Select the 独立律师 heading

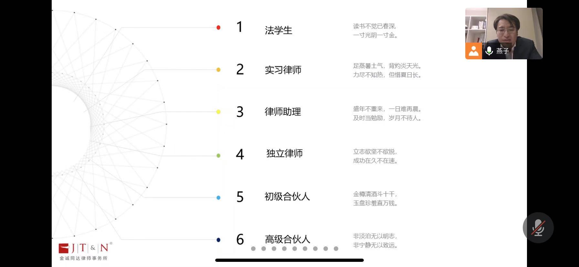pyautogui.click(x=284, y=153)
